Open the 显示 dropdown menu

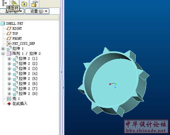pos(12,11)
